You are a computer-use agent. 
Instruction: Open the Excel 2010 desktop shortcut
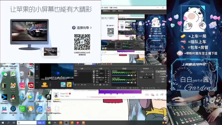(13, 74)
